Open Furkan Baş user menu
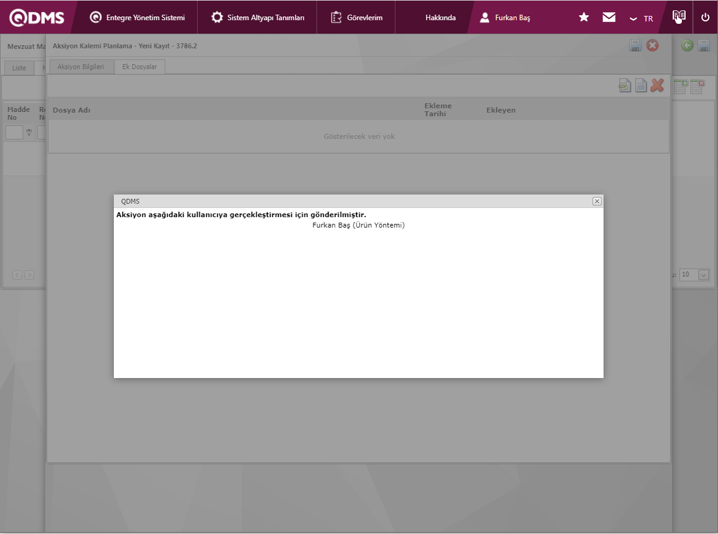 point(504,17)
